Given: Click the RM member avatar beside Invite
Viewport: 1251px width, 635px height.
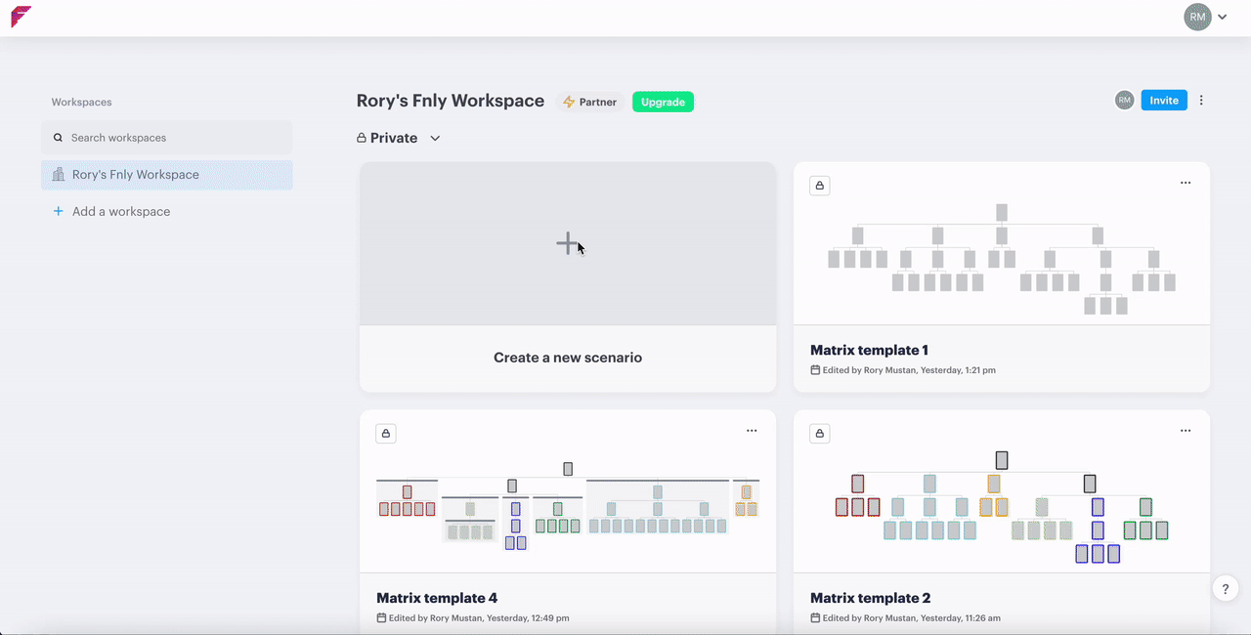Looking at the screenshot, I should 1125,101.
